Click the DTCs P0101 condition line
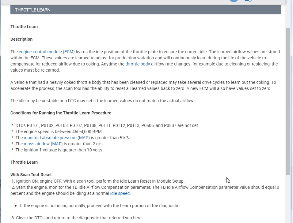This screenshot has width=293, height=223. [x=107, y=125]
